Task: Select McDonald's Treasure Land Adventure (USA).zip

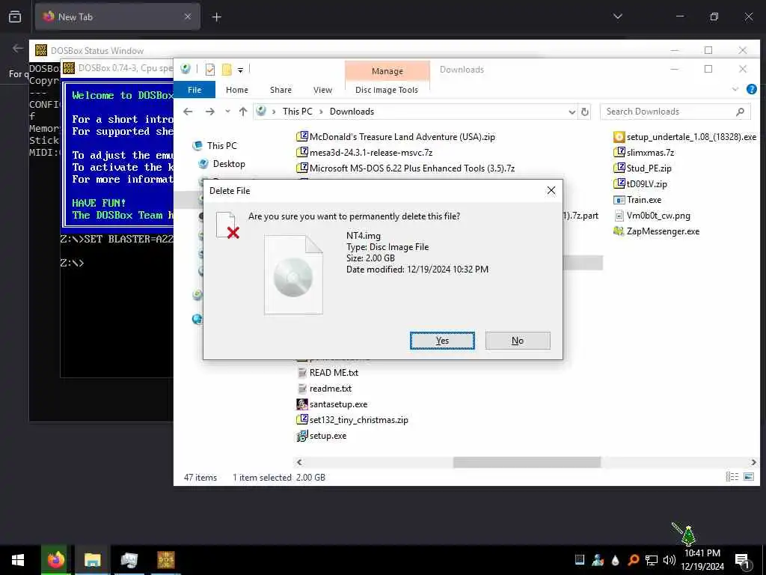Action: [x=396, y=137]
